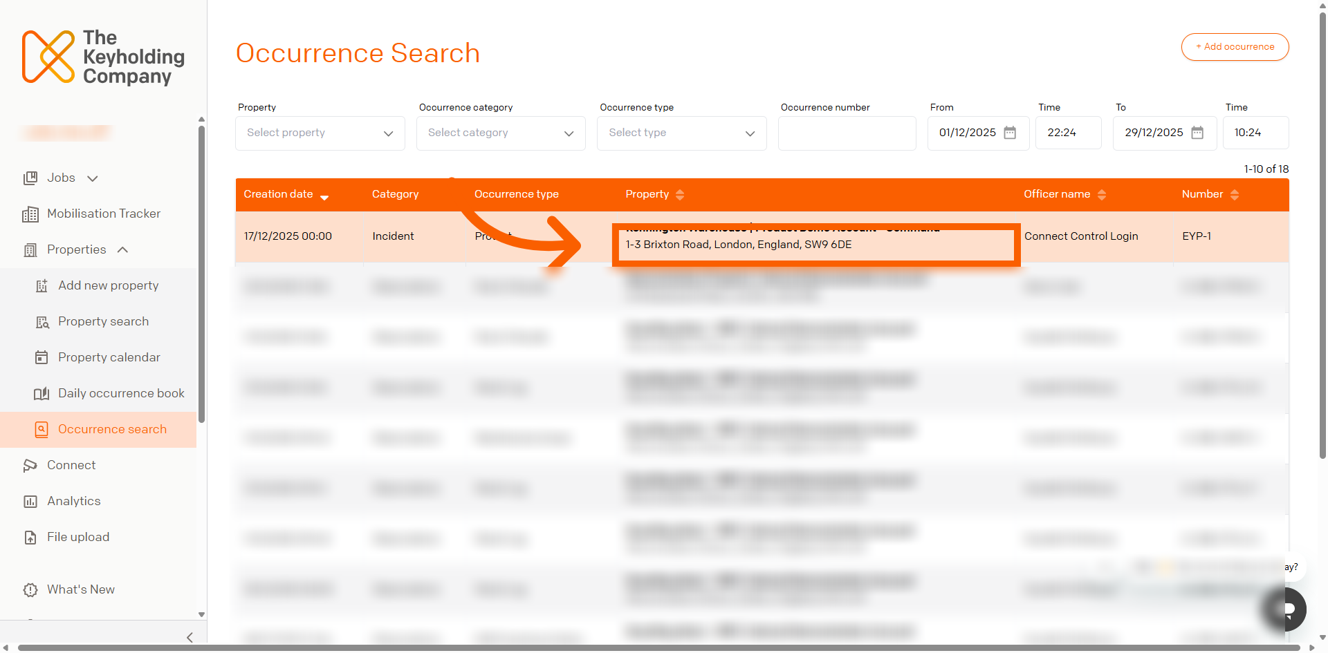Click the What's New badge icon
The image size is (1328, 653).
(30, 590)
